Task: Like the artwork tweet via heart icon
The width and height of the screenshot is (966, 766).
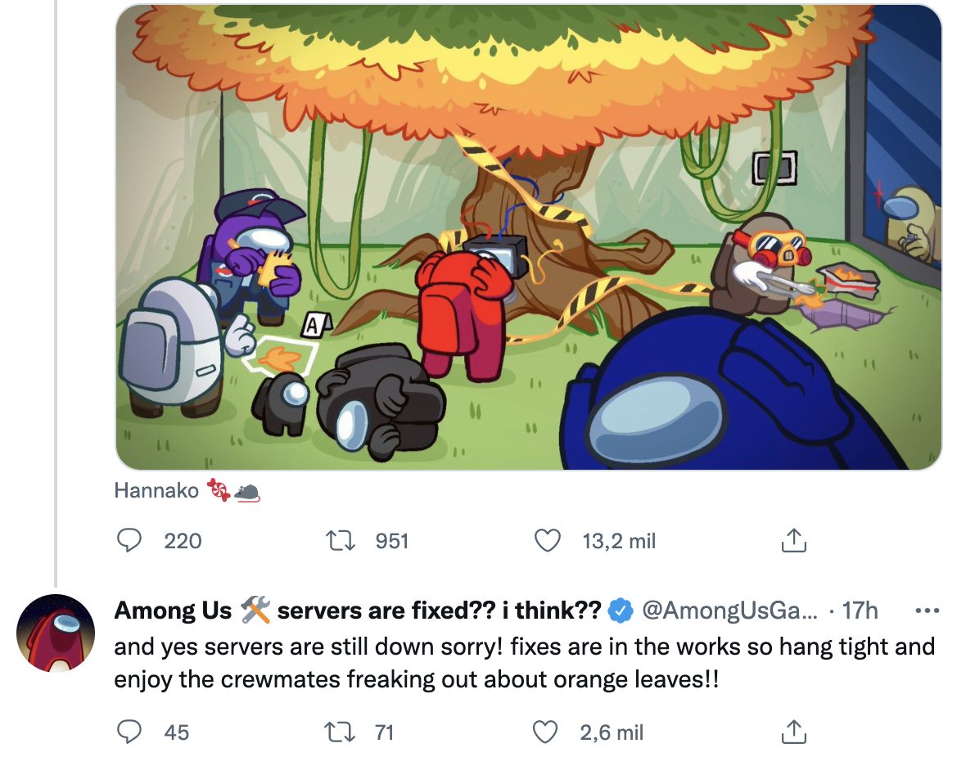Action: tap(546, 540)
